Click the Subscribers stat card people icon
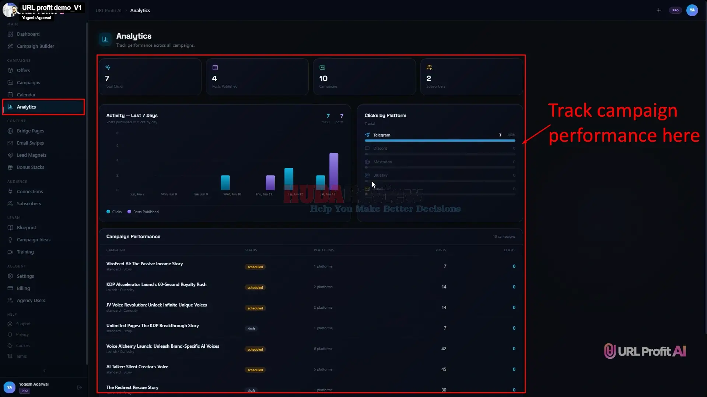Screen dimensions: 707x397 click(x=430, y=67)
